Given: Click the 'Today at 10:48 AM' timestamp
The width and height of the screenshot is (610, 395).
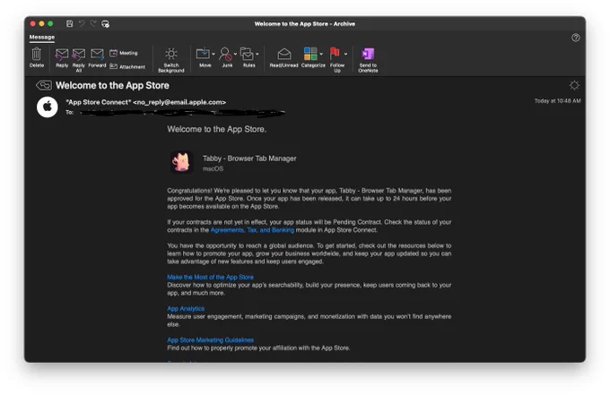Looking at the screenshot, I should click(x=557, y=100).
